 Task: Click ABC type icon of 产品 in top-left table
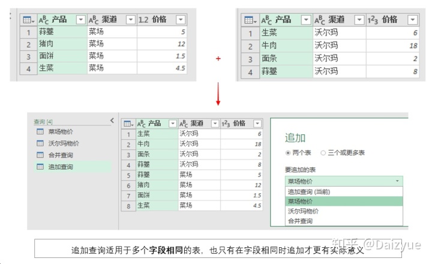click(44, 20)
